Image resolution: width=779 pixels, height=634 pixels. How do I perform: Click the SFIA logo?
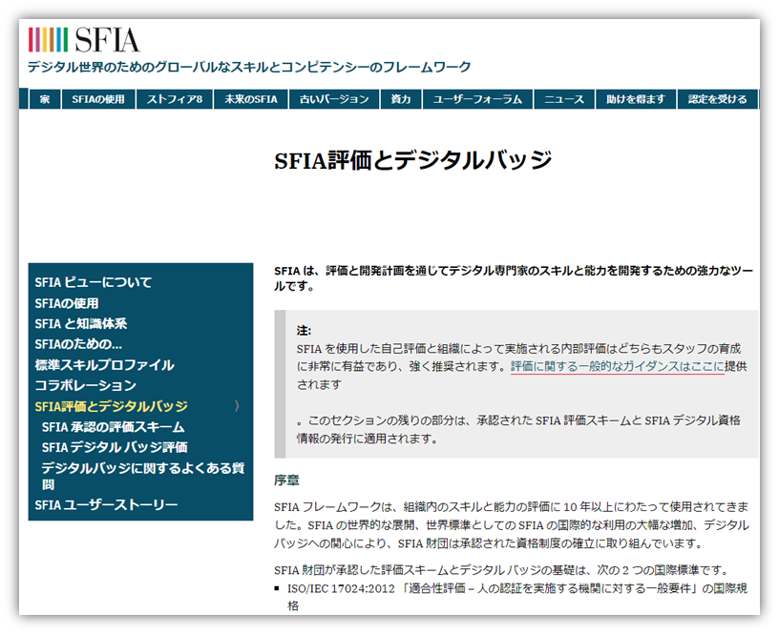(84, 40)
